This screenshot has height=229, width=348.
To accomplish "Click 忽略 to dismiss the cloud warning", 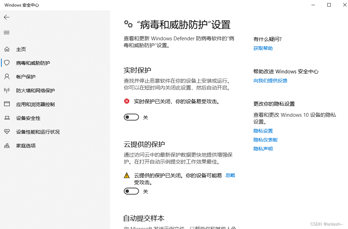I will click(230, 175).
